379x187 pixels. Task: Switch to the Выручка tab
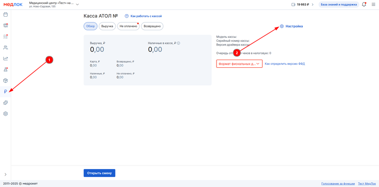(x=108, y=26)
